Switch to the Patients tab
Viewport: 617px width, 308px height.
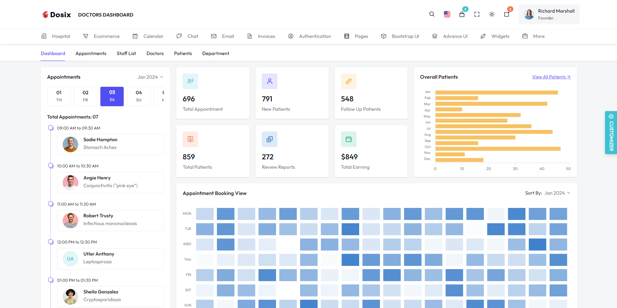click(183, 53)
